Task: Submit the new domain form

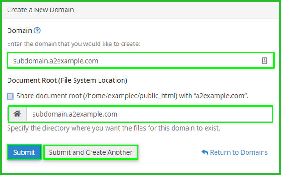Action: 24,152
